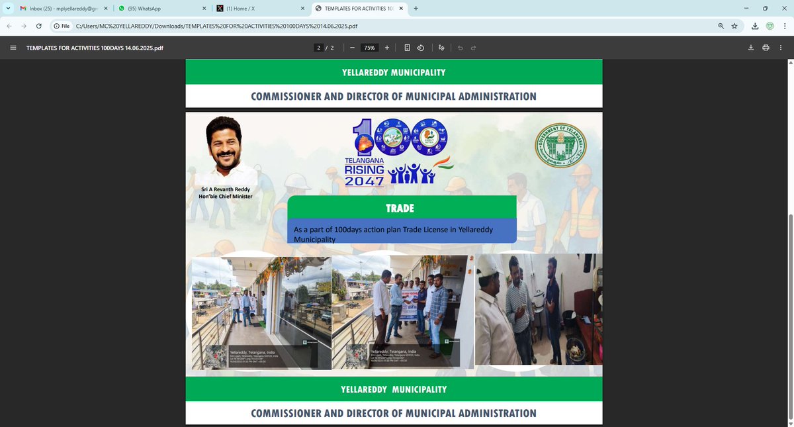Viewport: 794px width, 427px height.
Task: Click the scrollbar down arrow
Action: [790, 424]
